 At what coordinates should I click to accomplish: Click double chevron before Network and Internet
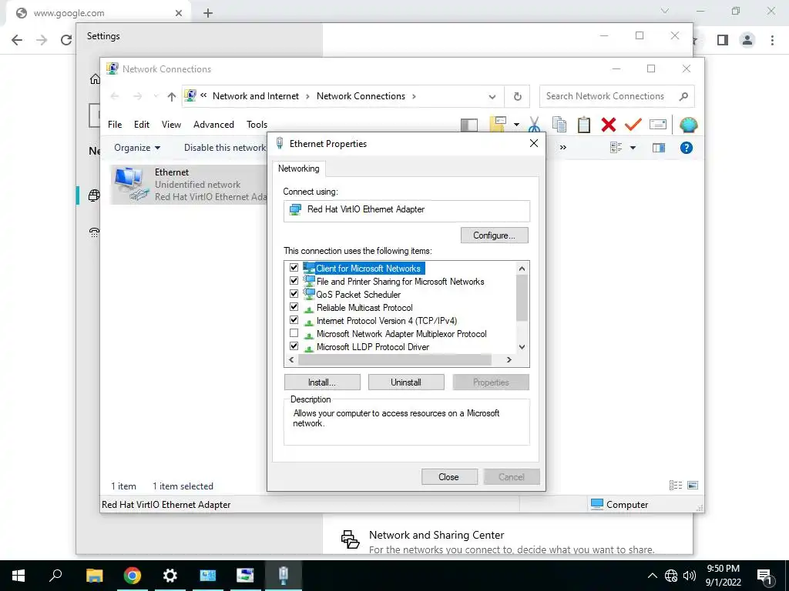click(x=203, y=95)
